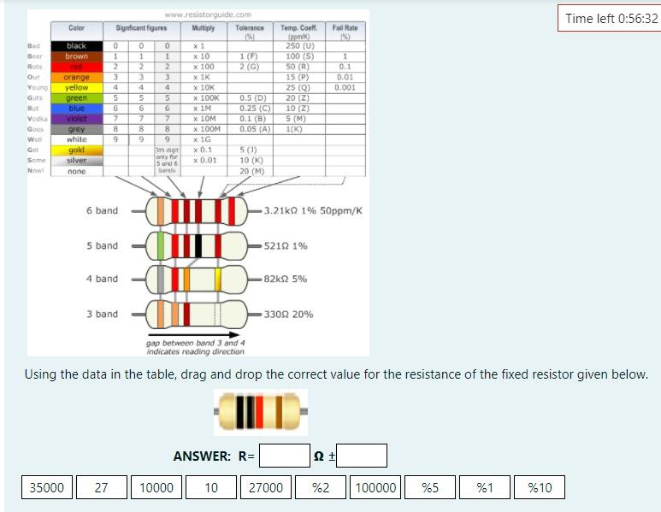Click the ANSWER: label
661x512 pixels.
coord(202,456)
